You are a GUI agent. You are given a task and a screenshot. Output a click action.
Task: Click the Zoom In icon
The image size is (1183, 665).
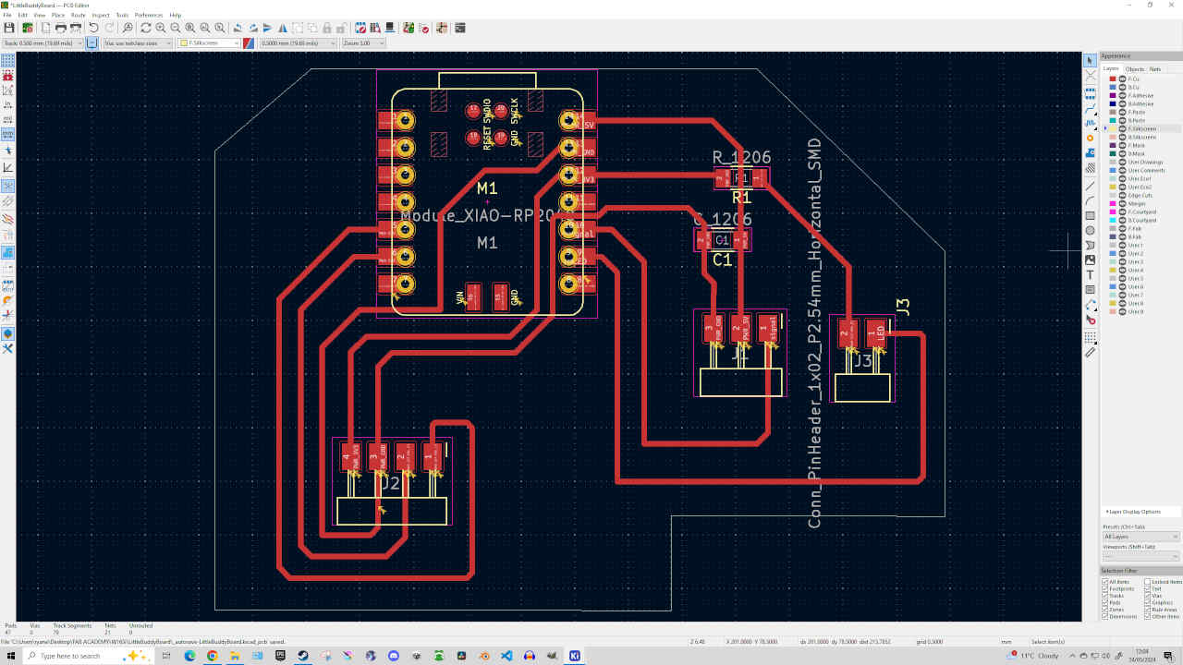tap(161, 29)
